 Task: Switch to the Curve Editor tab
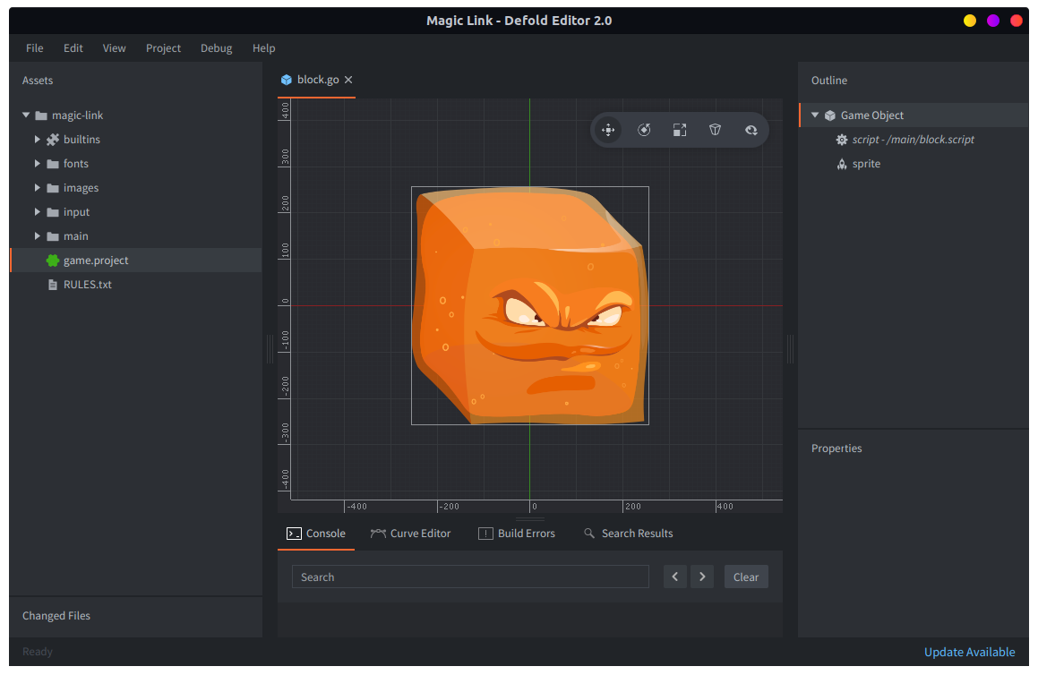[x=410, y=534]
